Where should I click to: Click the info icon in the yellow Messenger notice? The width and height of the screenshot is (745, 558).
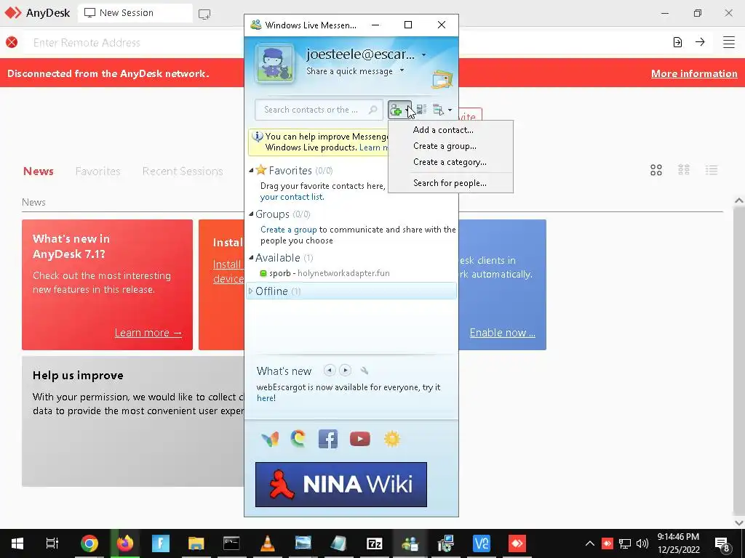tap(257, 137)
